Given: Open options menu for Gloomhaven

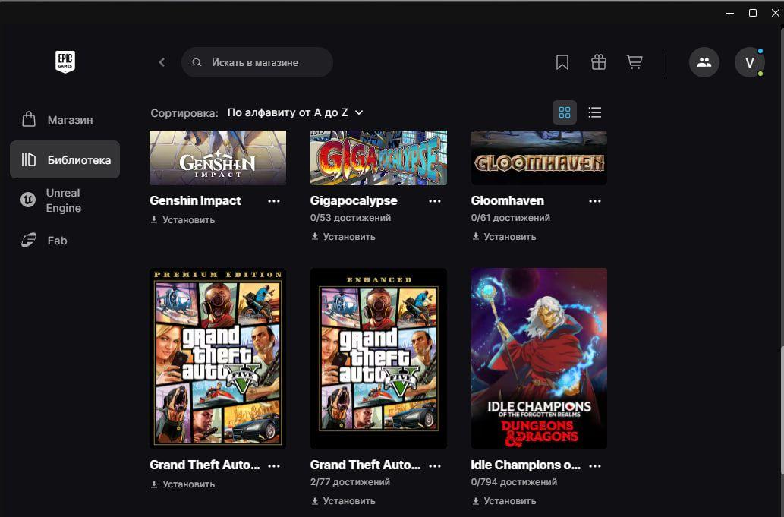Looking at the screenshot, I should (595, 201).
